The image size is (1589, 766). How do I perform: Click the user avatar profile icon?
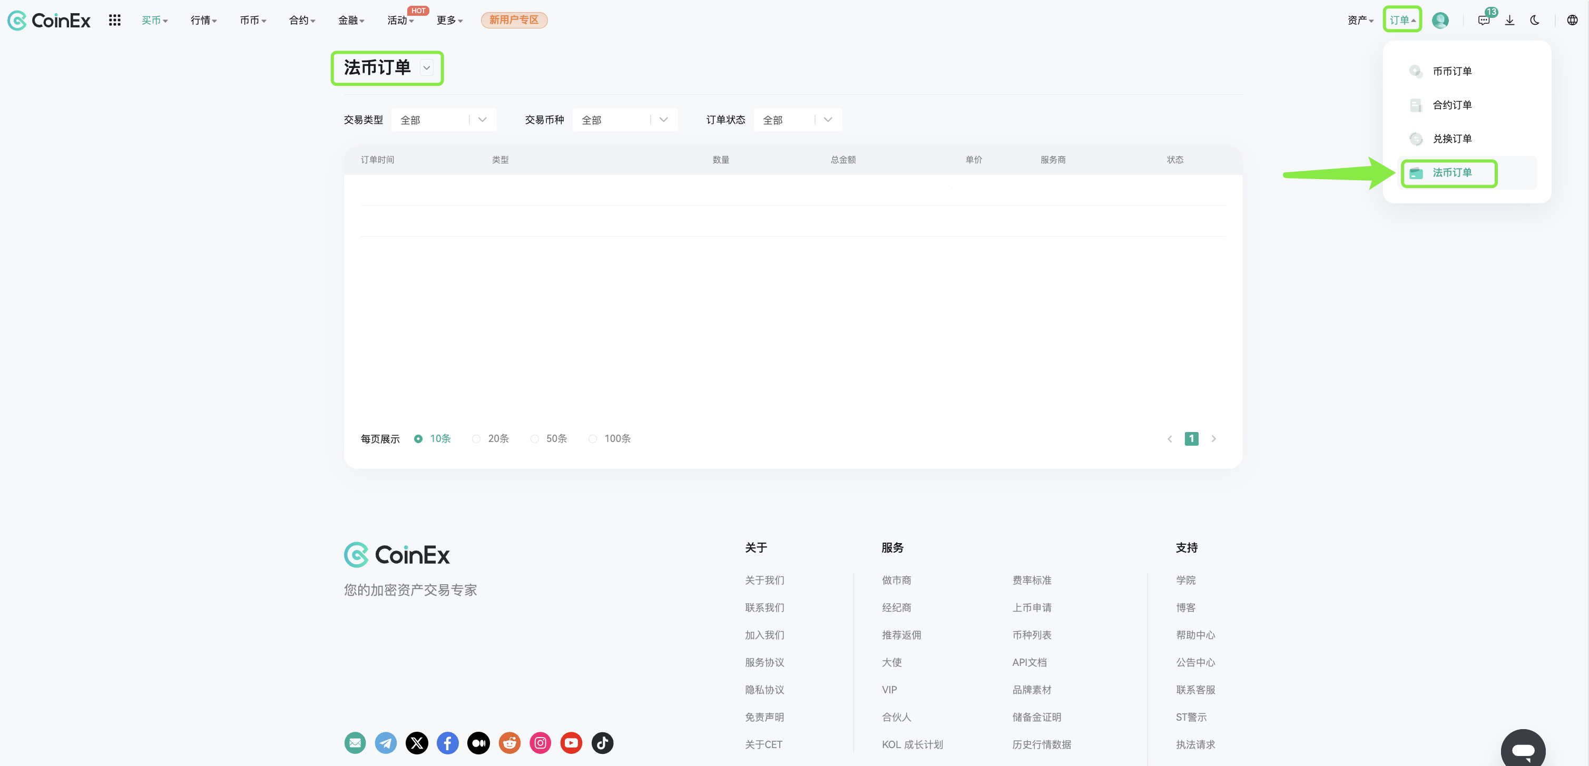[x=1440, y=21]
